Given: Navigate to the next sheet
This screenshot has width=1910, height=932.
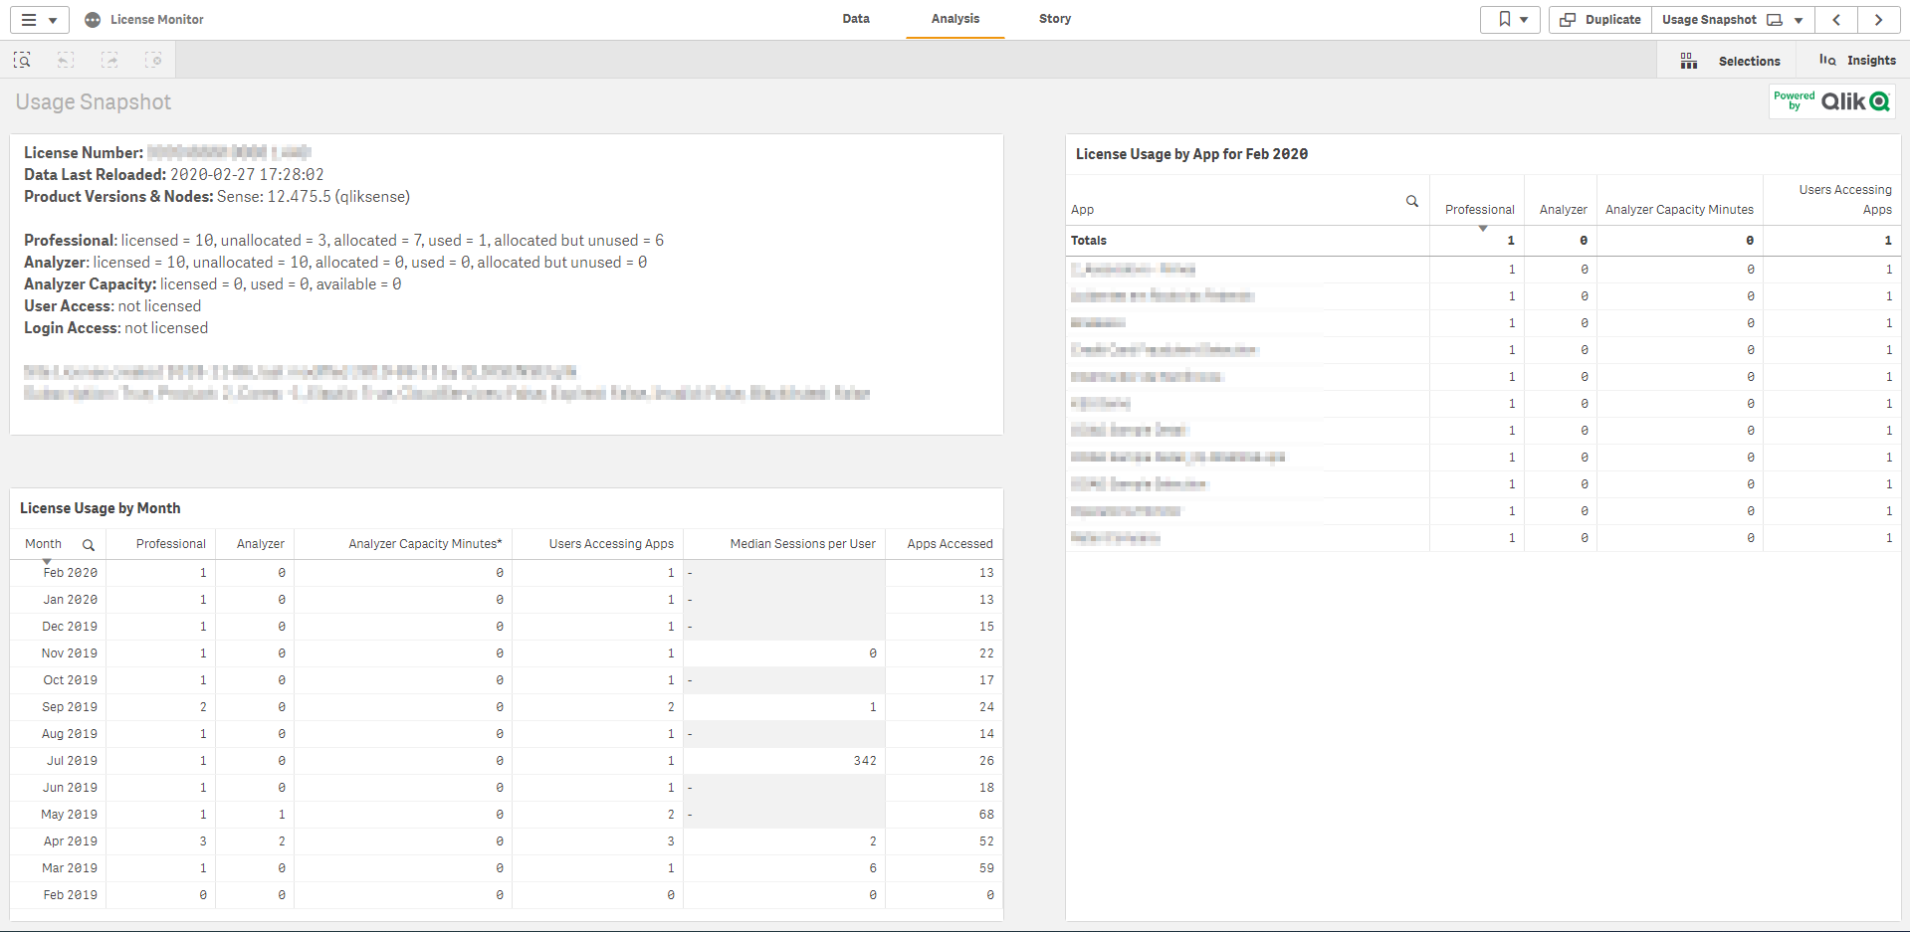Looking at the screenshot, I should (1879, 19).
